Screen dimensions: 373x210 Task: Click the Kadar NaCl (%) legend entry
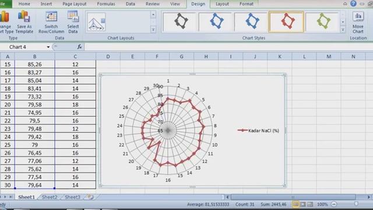pos(258,131)
